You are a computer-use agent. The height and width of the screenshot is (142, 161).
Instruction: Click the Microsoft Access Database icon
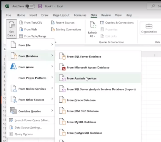pos(62,67)
